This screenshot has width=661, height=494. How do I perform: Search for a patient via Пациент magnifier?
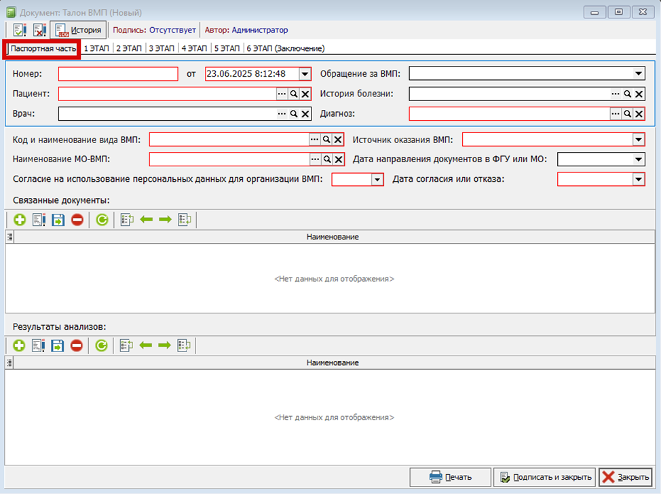294,94
